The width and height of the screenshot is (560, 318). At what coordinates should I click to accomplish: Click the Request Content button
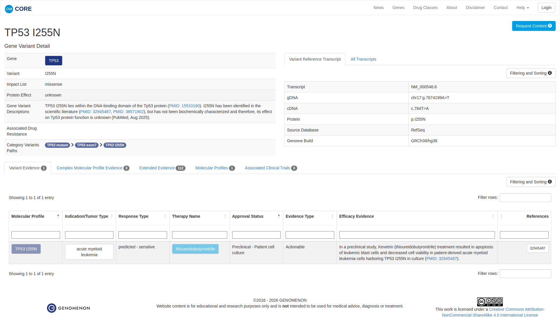tap(533, 26)
